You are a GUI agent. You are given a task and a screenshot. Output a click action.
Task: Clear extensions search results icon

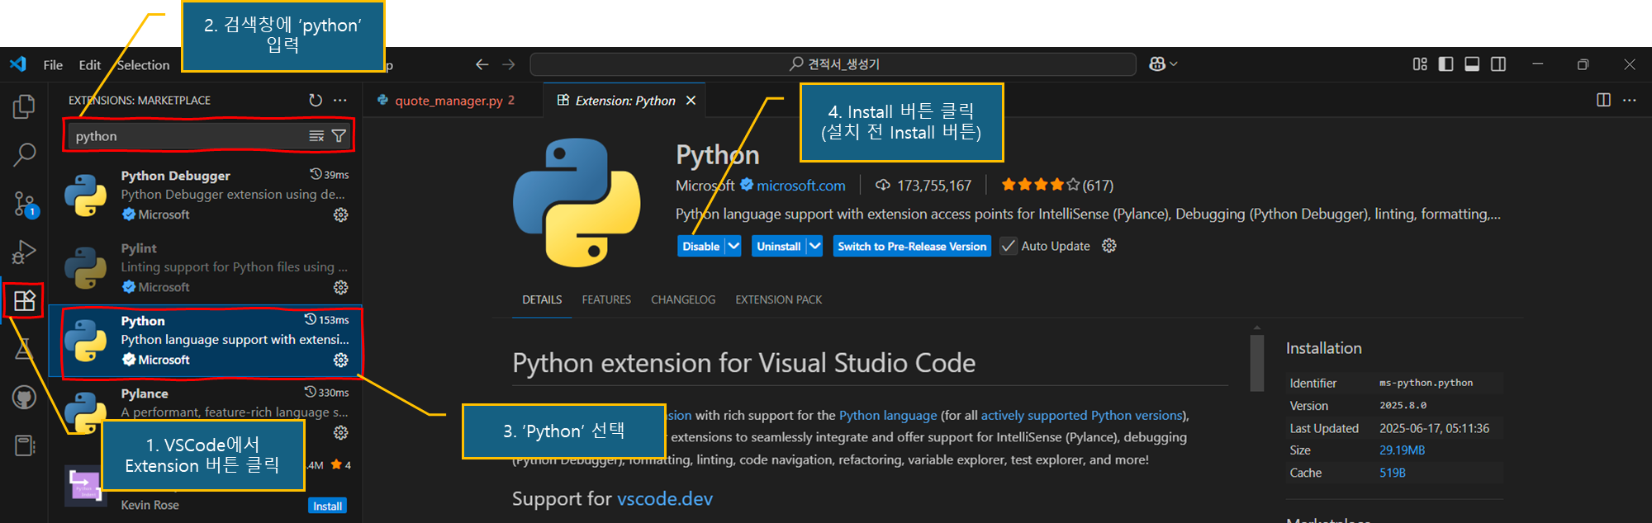click(316, 136)
